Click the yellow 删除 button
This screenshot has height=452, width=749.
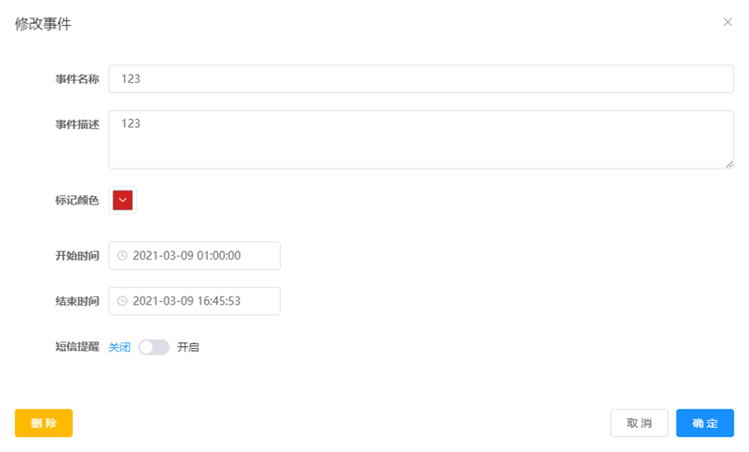(x=43, y=423)
